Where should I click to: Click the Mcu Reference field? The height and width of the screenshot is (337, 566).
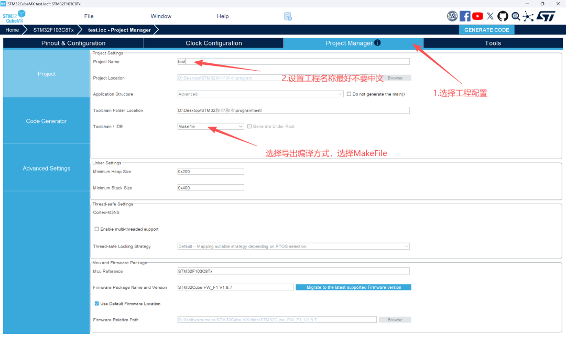point(293,271)
